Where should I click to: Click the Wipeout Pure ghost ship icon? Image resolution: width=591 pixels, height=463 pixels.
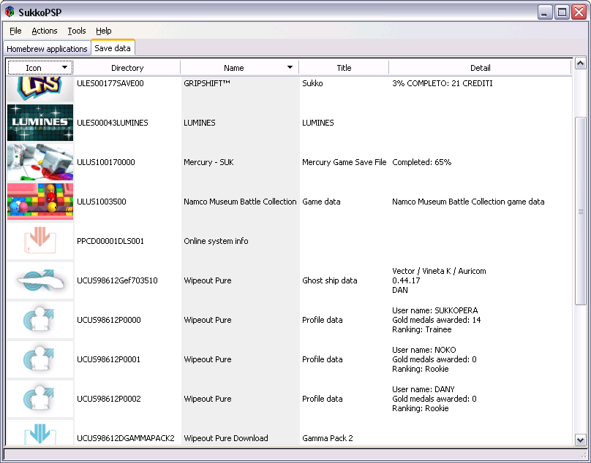point(40,280)
